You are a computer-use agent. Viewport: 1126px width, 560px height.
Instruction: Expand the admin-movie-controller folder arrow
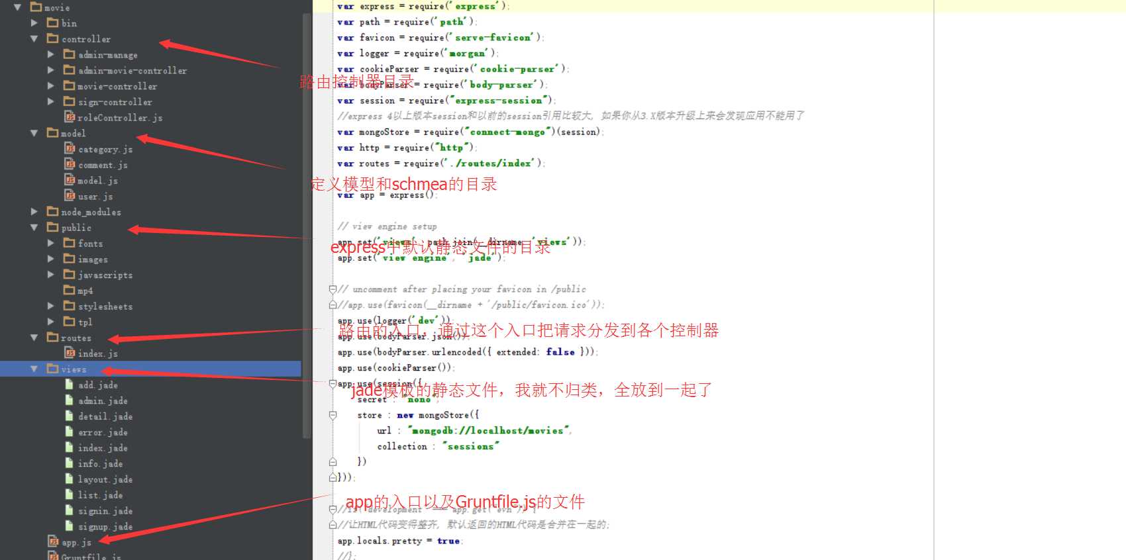click(51, 70)
